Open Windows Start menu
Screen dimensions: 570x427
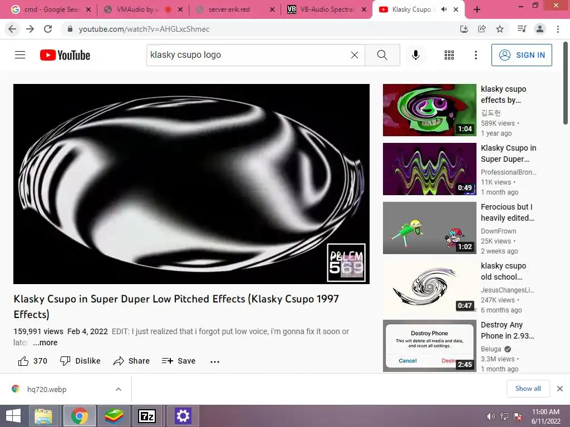pyautogui.click(x=13, y=416)
